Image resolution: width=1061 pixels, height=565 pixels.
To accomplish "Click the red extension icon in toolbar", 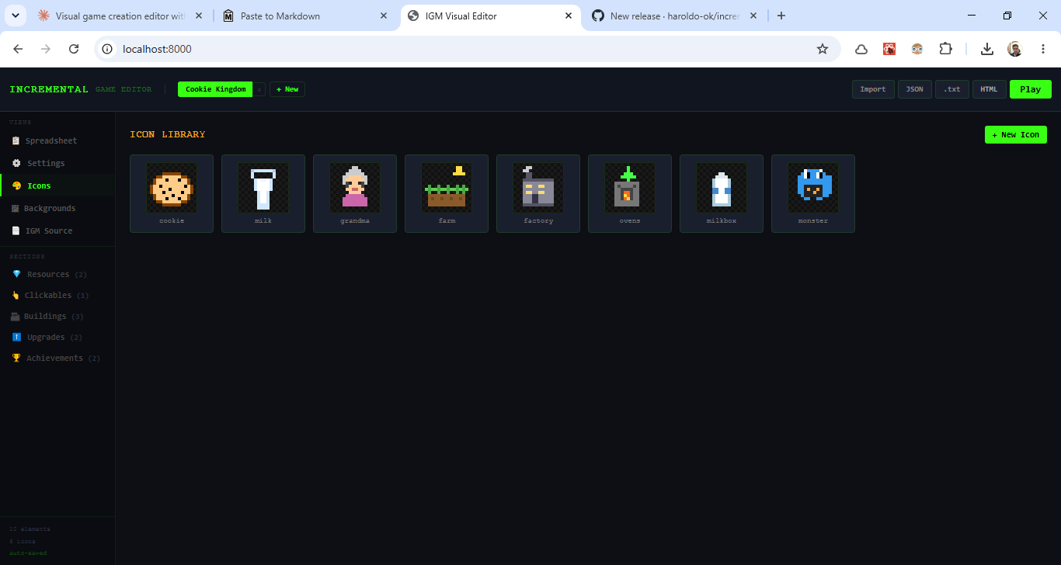I will [889, 49].
